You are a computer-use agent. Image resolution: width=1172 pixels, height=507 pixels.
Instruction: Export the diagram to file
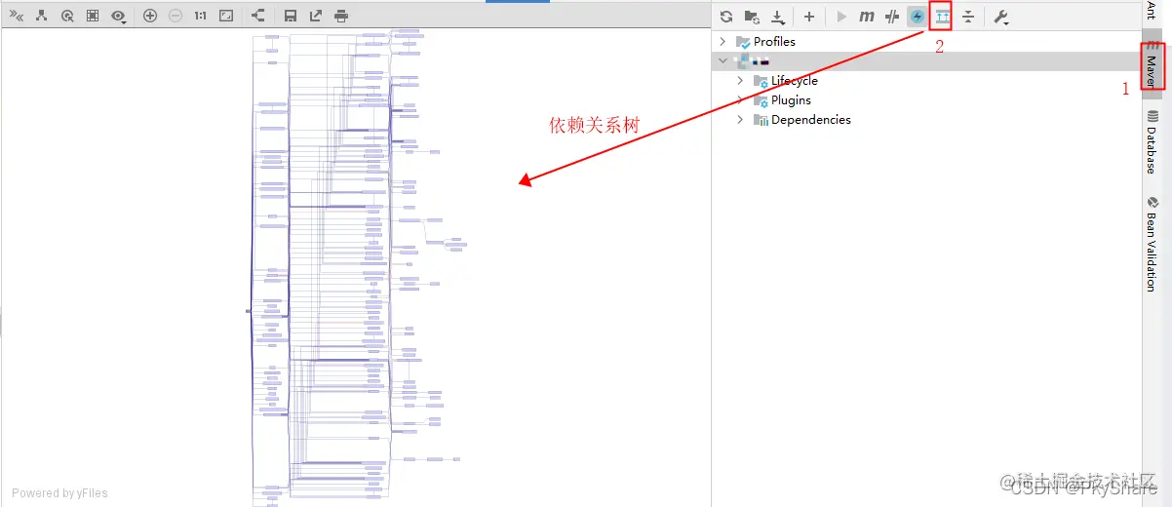tap(315, 16)
